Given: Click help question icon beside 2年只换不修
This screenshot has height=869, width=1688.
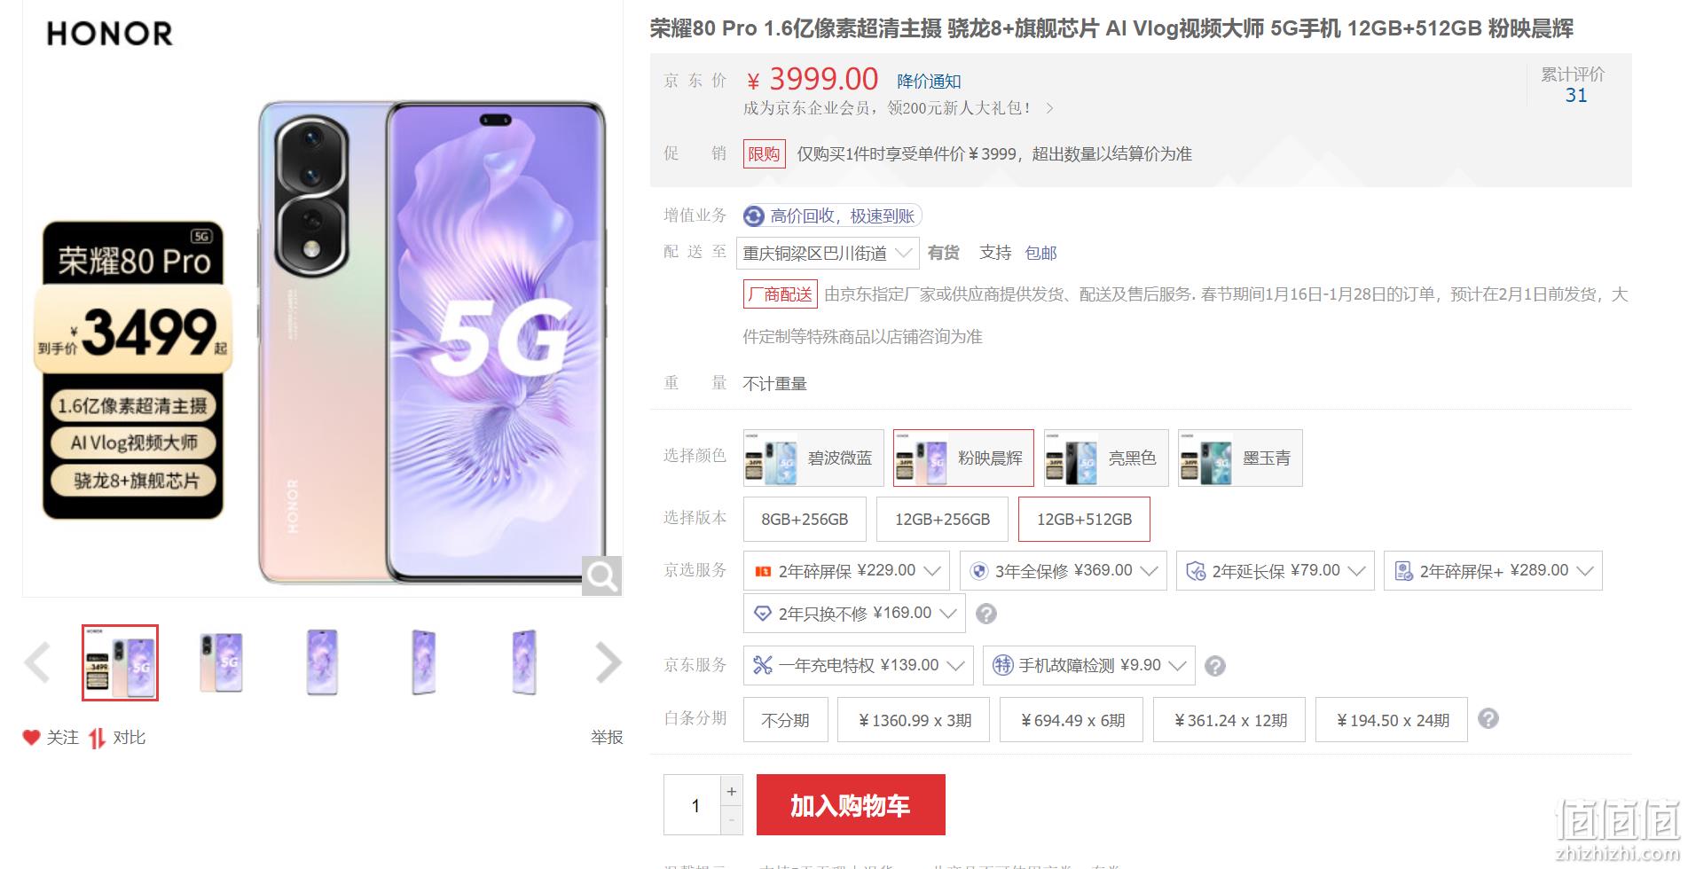Looking at the screenshot, I should (985, 614).
